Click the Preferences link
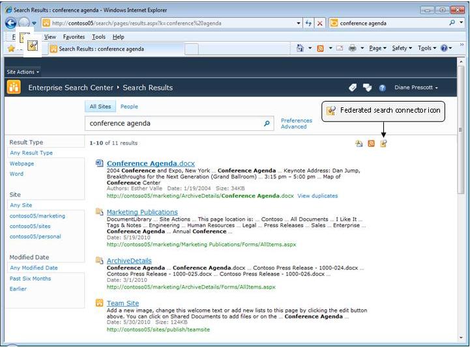This screenshot has height=347, width=470. coord(297,120)
